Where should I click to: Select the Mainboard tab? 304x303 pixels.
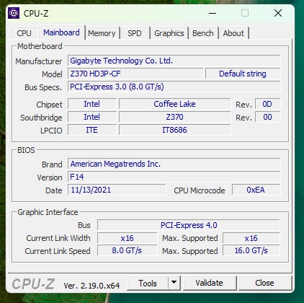coord(61,32)
